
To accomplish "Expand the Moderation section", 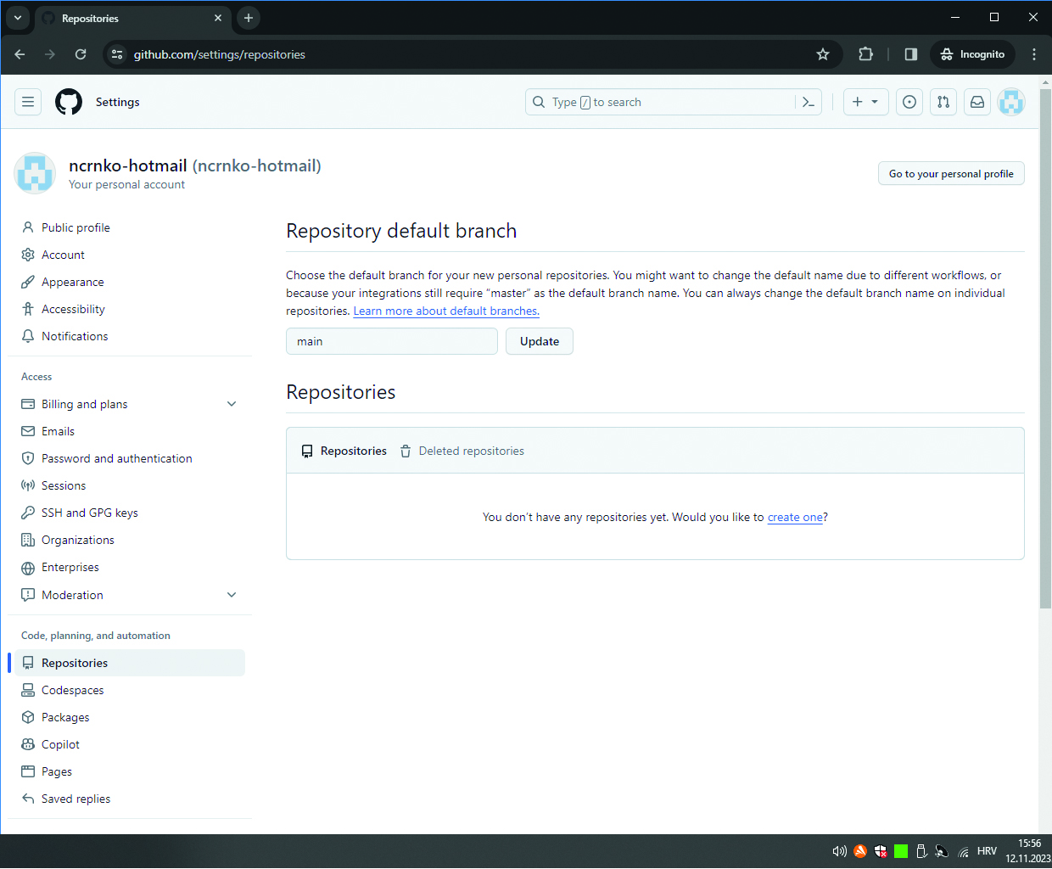I will coord(232,595).
